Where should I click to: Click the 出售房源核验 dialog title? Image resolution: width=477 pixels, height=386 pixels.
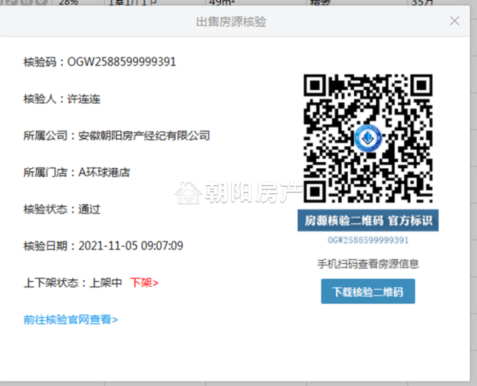coord(231,22)
